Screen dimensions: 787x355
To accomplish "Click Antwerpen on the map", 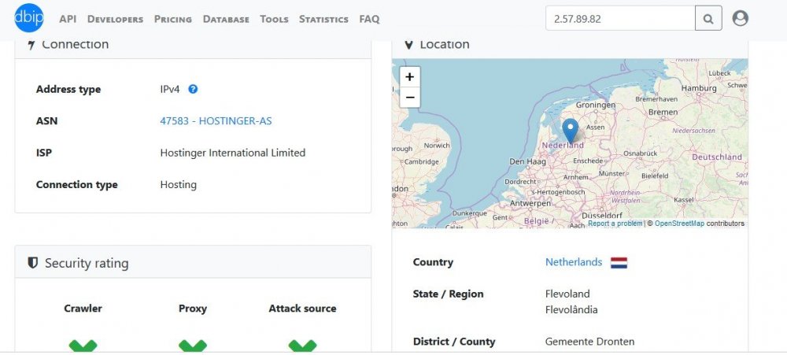I will tap(530, 203).
